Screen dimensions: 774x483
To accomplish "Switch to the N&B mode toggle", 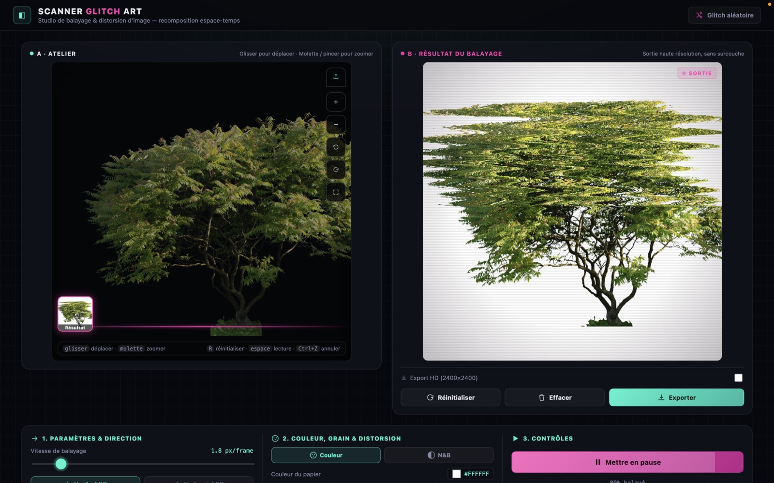I will point(439,455).
